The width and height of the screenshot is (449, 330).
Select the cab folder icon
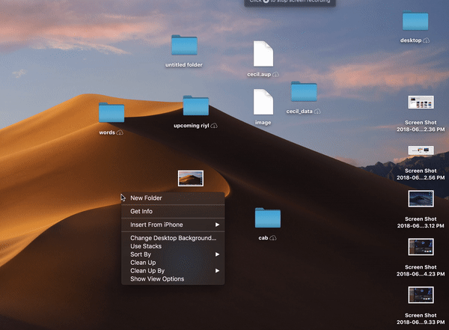pyautogui.click(x=267, y=219)
